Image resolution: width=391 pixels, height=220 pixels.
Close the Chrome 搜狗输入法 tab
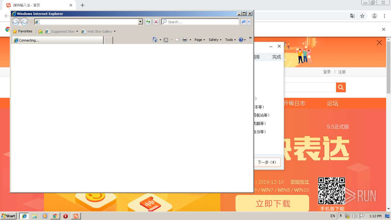pyautogui.click(x=71, y=5)
